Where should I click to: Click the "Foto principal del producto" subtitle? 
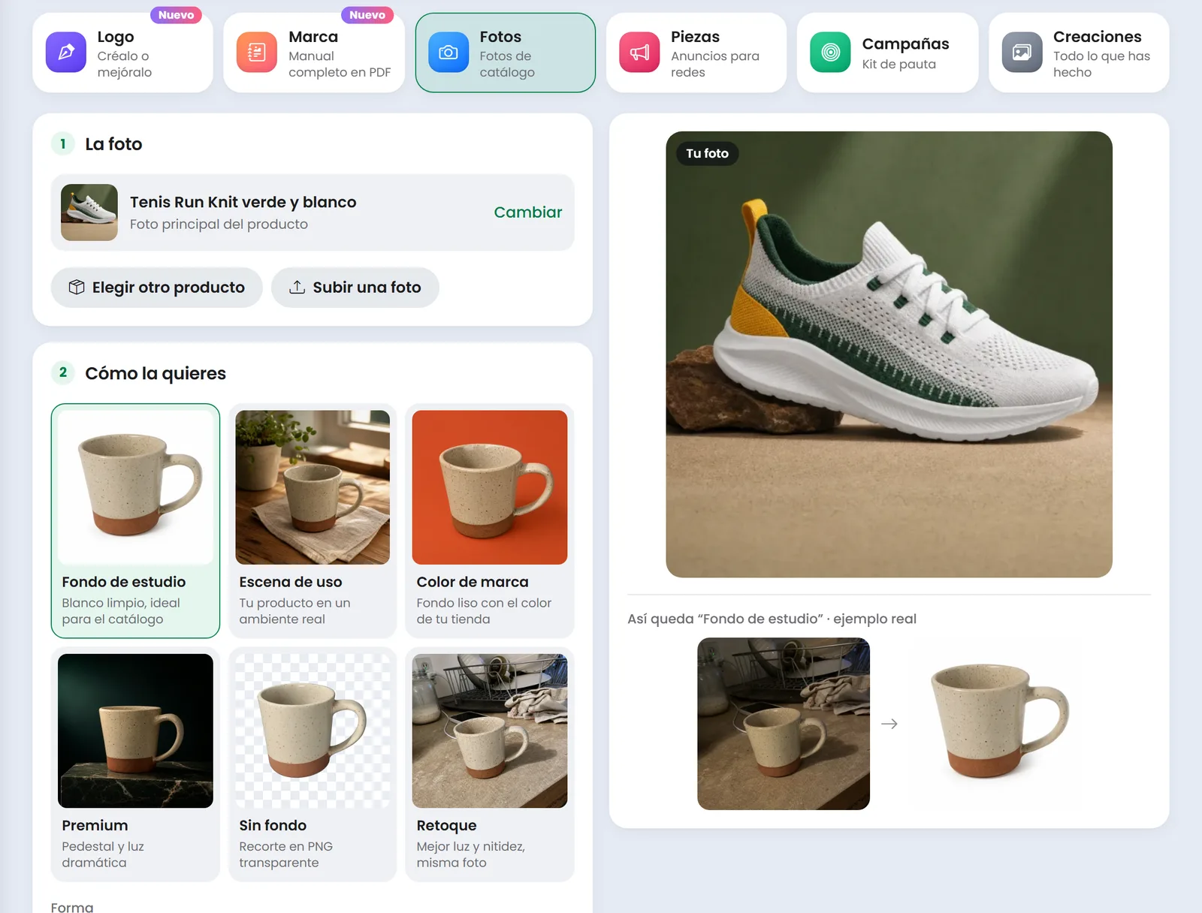(x=219, y=224)
